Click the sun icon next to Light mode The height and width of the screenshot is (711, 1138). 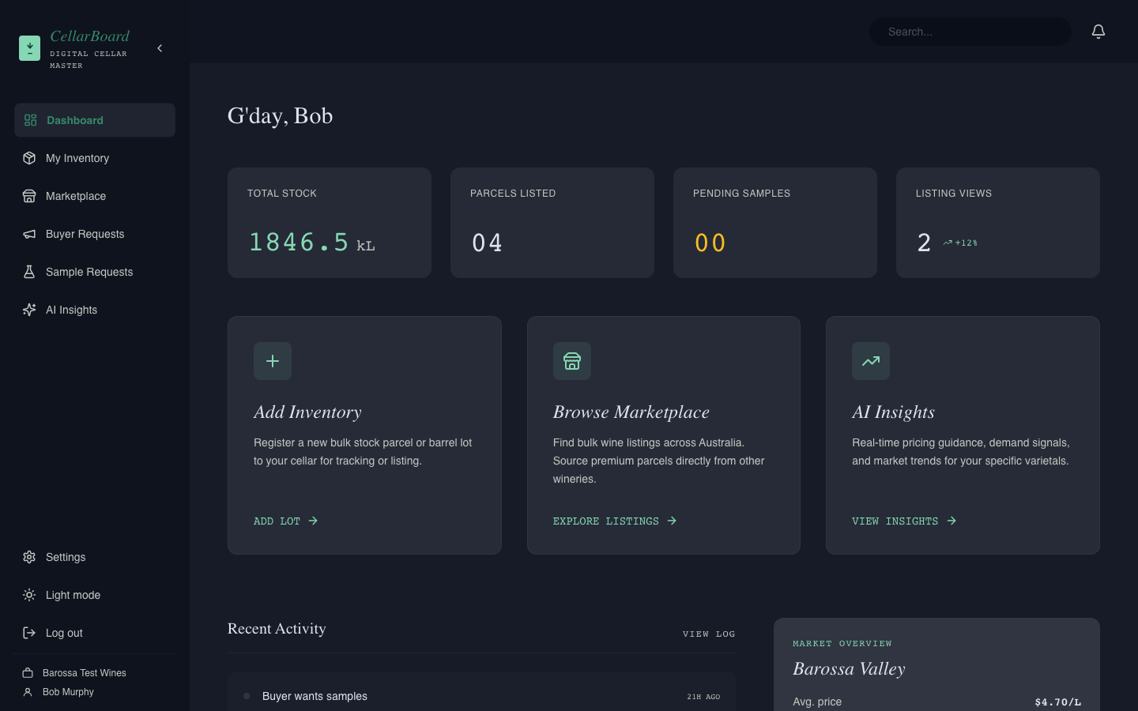point(29,595)
